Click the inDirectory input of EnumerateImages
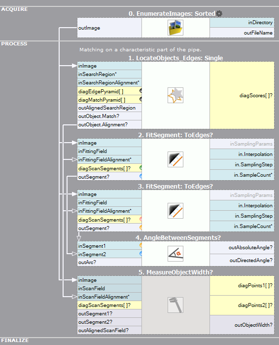279x345 pixels. point(242,22)
